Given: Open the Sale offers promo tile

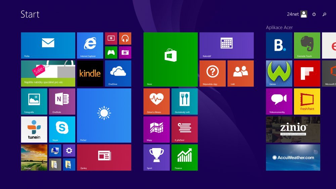Looking at the screenshot, I should click(48, 74).
